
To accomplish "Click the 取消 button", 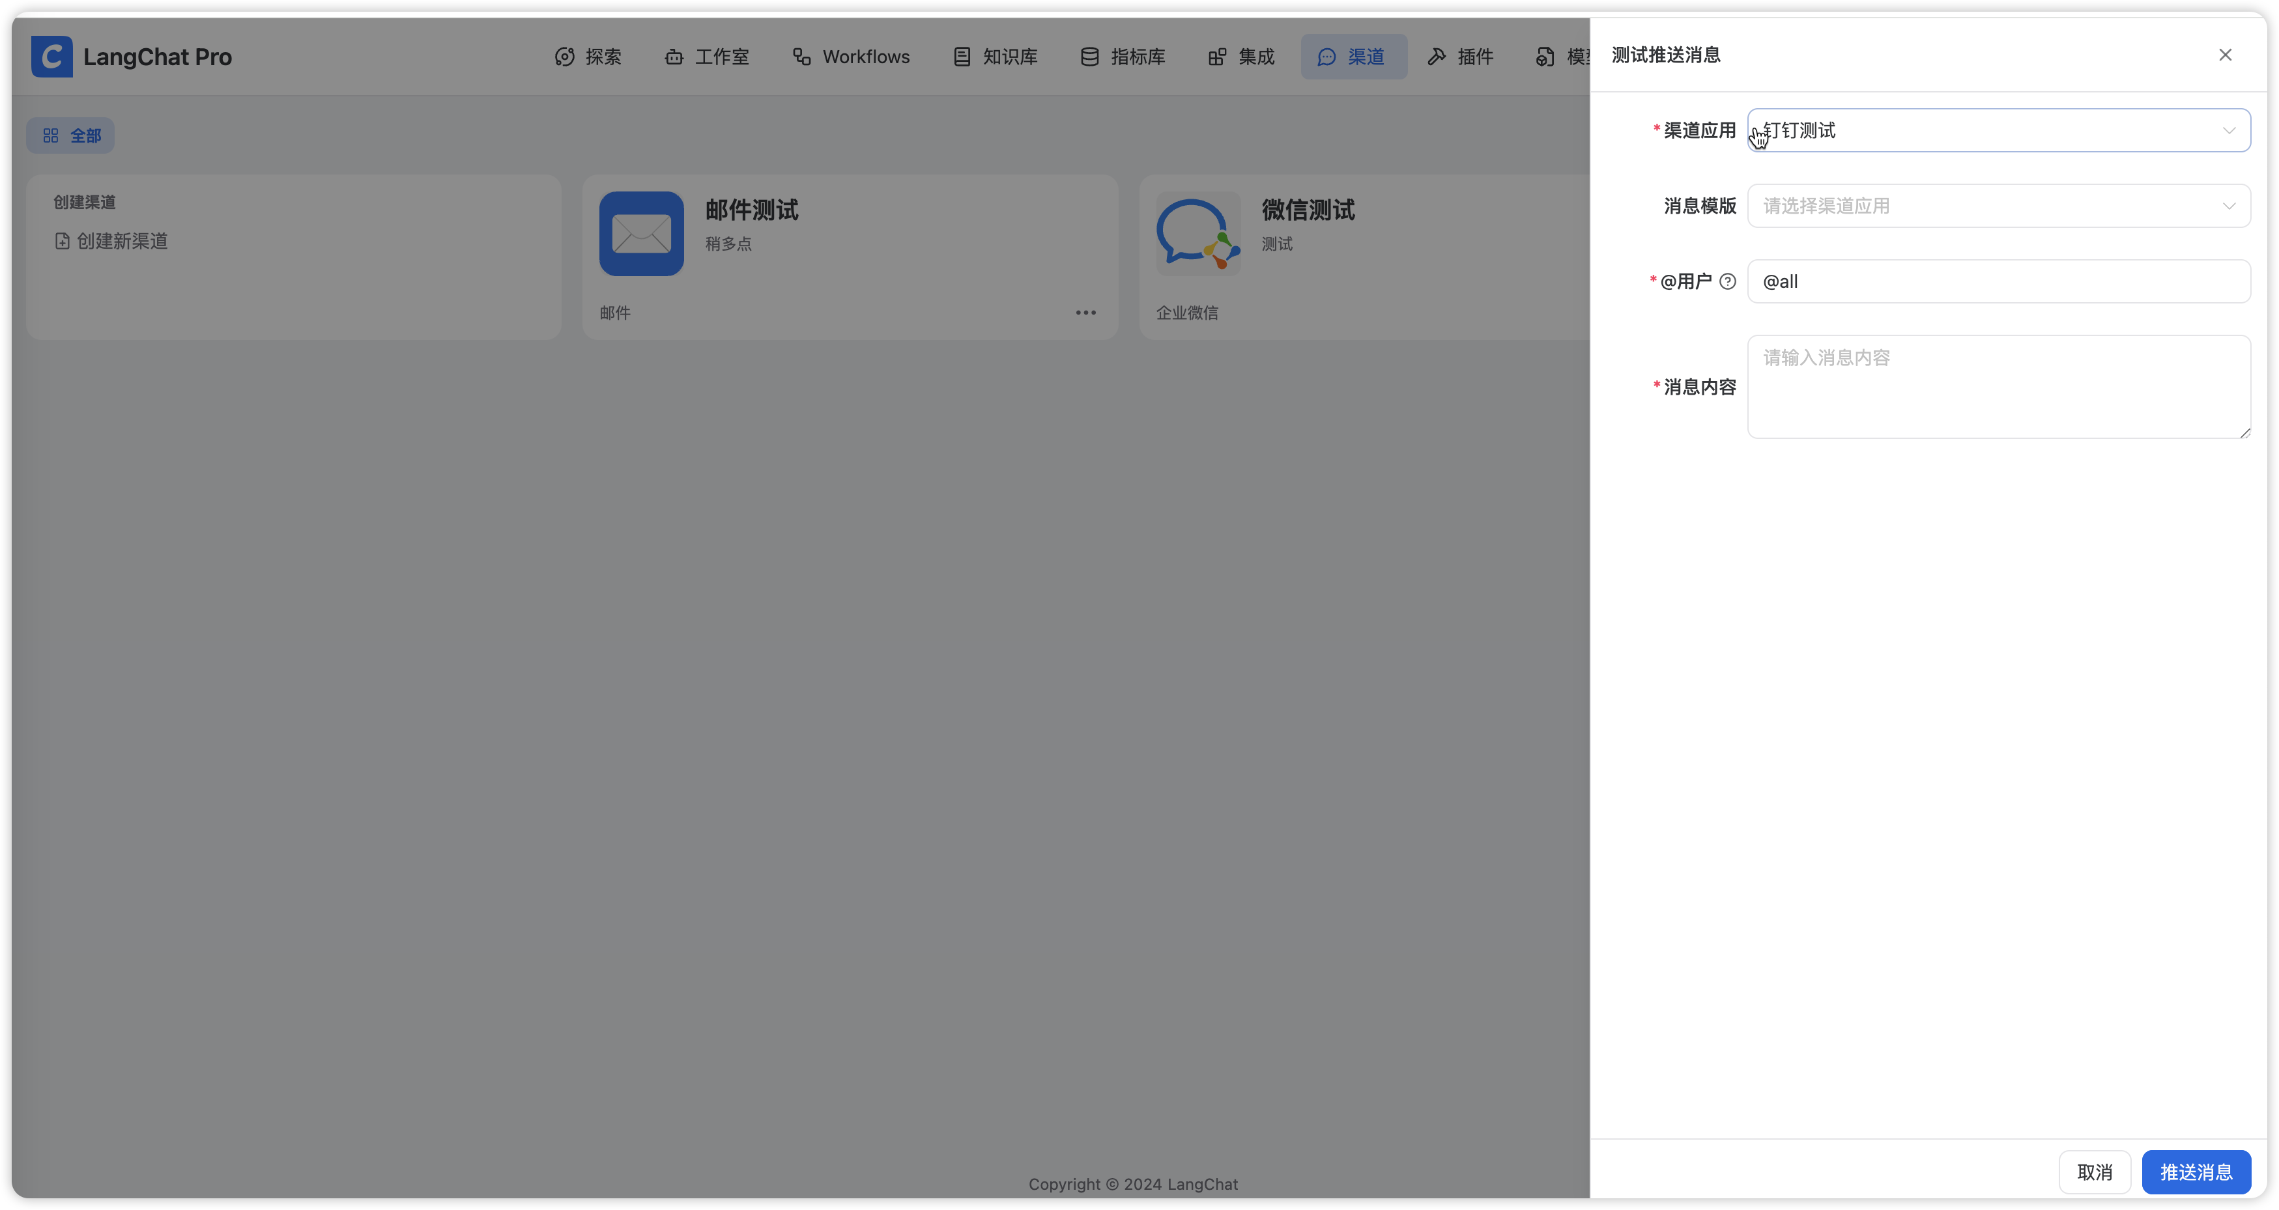I will pyautogui.click(x=2093, y=1172).
